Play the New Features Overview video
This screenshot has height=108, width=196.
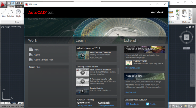click(x=82, y=55)
